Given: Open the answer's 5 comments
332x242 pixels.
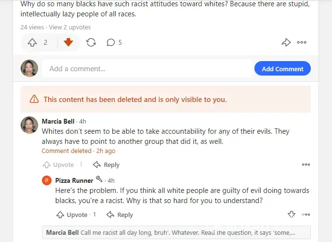Looking at the screenshot, I should click(x=114, y=42).
